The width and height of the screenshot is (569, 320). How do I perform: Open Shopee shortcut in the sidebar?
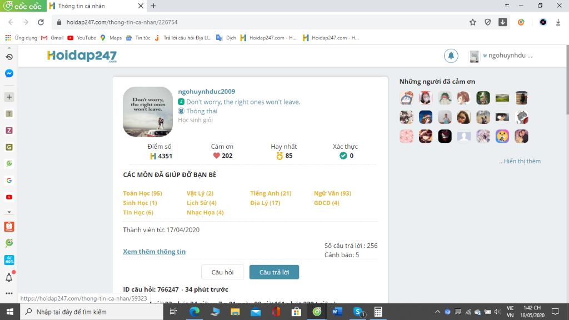coord(9,227)
